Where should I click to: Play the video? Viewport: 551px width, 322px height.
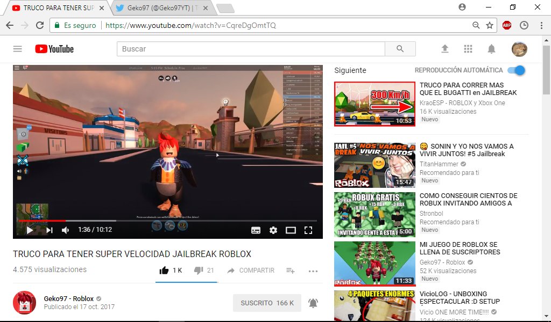pos(30,230)
